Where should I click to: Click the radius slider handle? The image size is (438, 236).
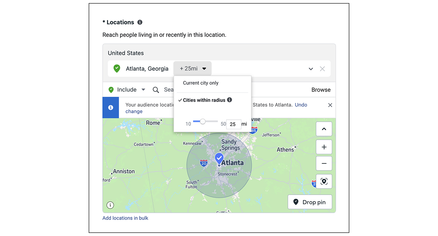[x=203, y=121]
